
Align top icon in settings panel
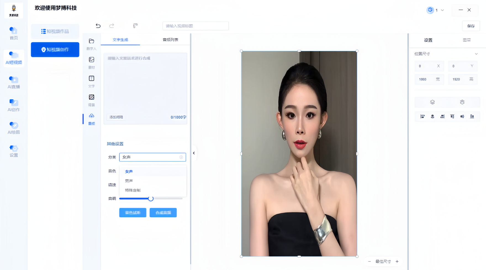pyautogui.click(x=452, y=116)
